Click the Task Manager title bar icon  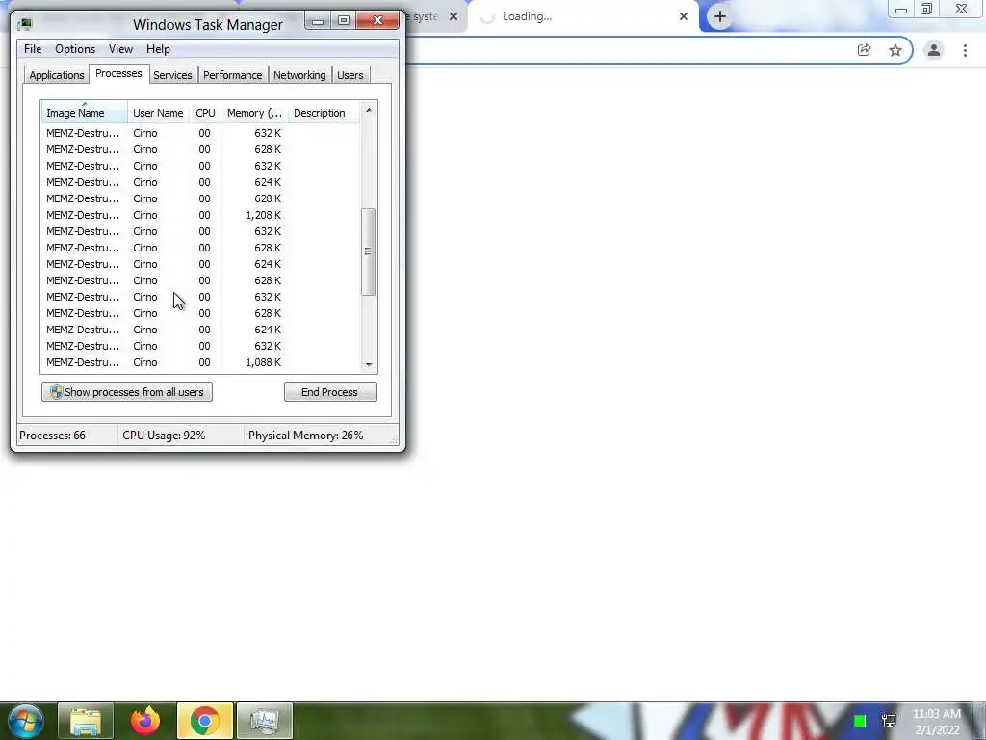click(x=24, y=24)
